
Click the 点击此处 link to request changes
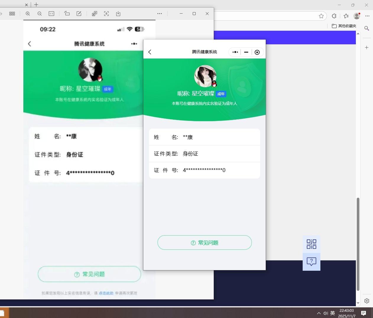(x=106, y=293)
